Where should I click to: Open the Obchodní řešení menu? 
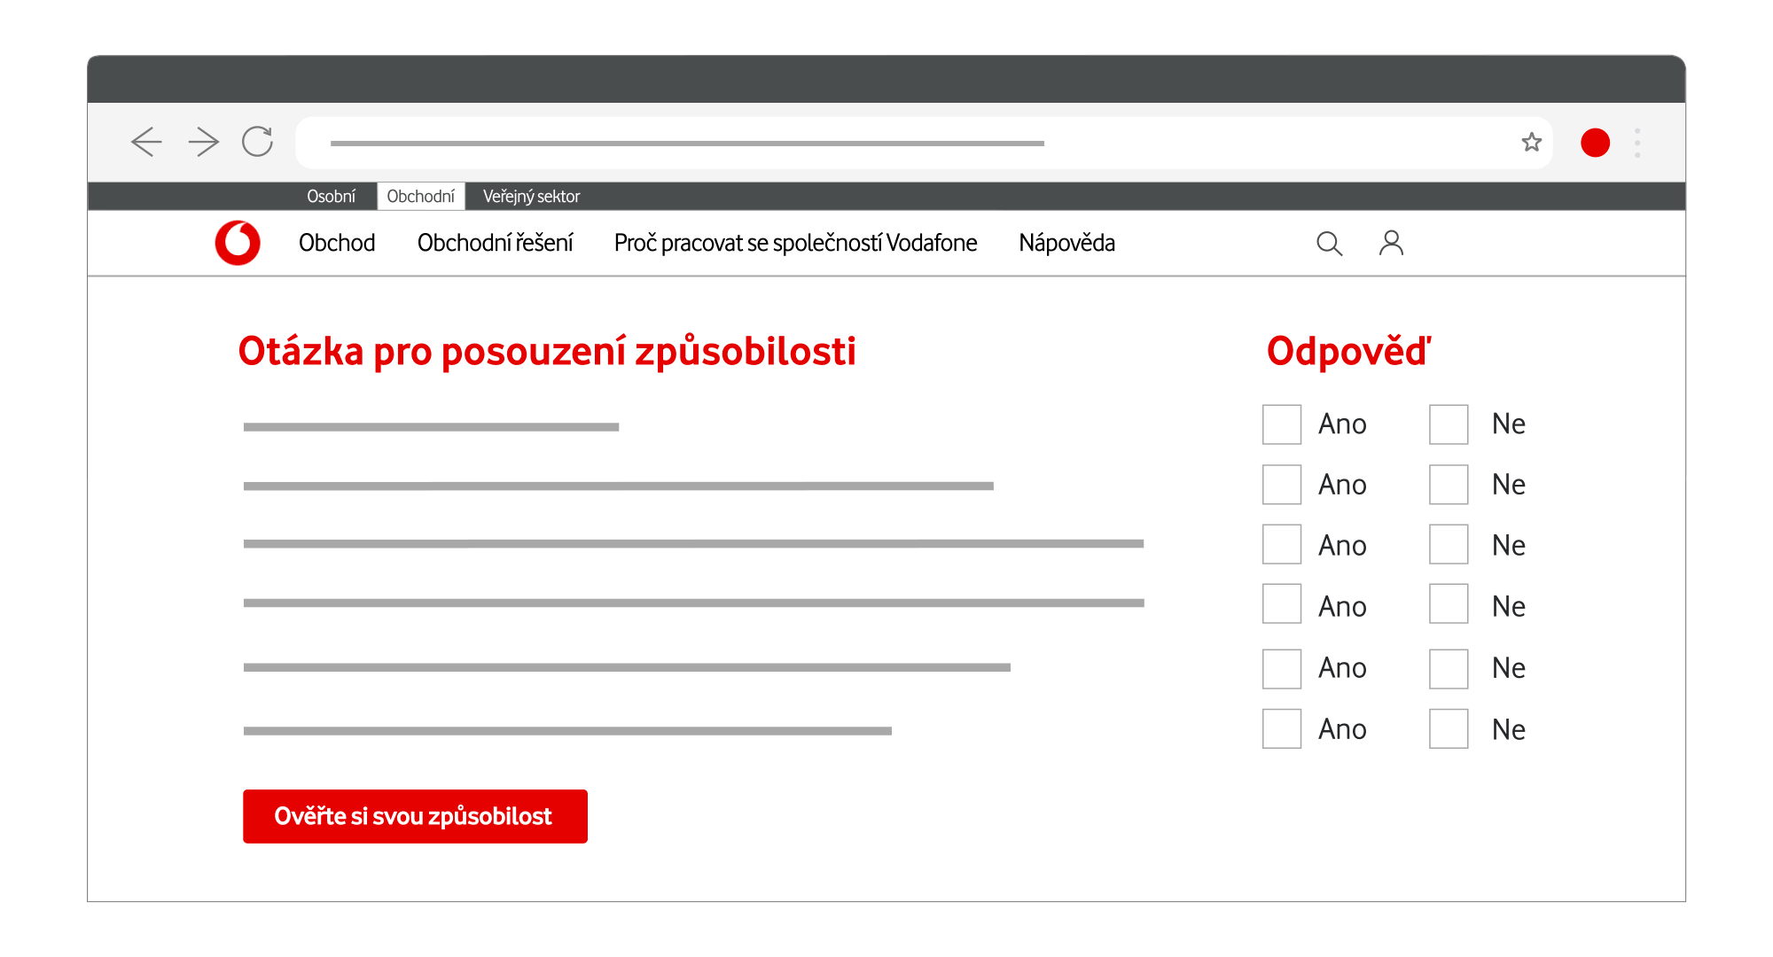click(496, 243)
